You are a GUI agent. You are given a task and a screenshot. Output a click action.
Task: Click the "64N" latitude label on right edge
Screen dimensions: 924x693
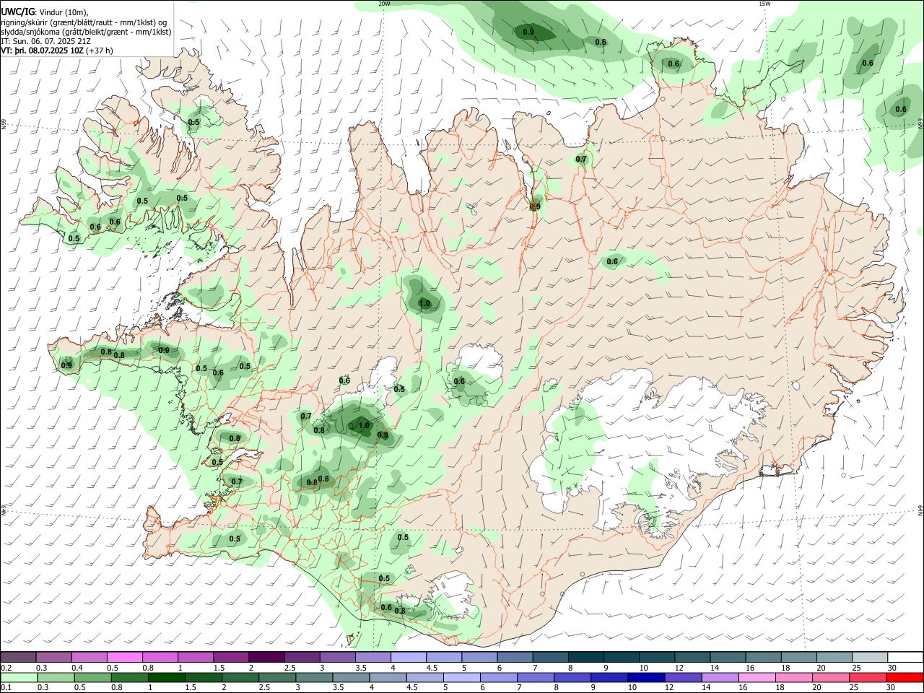[x=920, y=510]
